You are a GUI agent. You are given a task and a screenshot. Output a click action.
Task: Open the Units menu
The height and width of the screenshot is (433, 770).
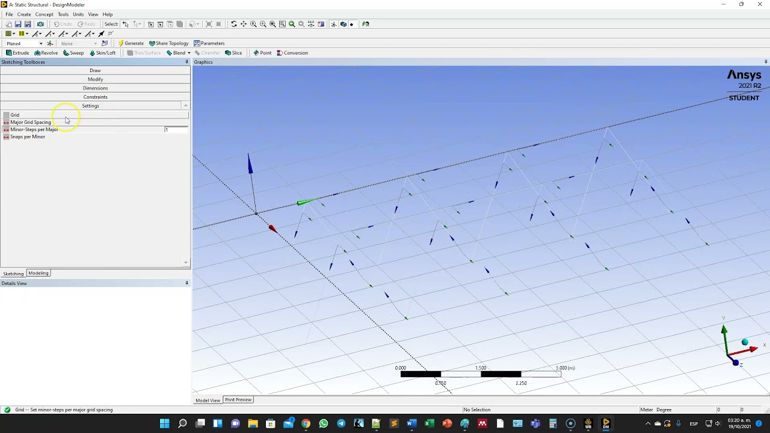pos(78,14)
